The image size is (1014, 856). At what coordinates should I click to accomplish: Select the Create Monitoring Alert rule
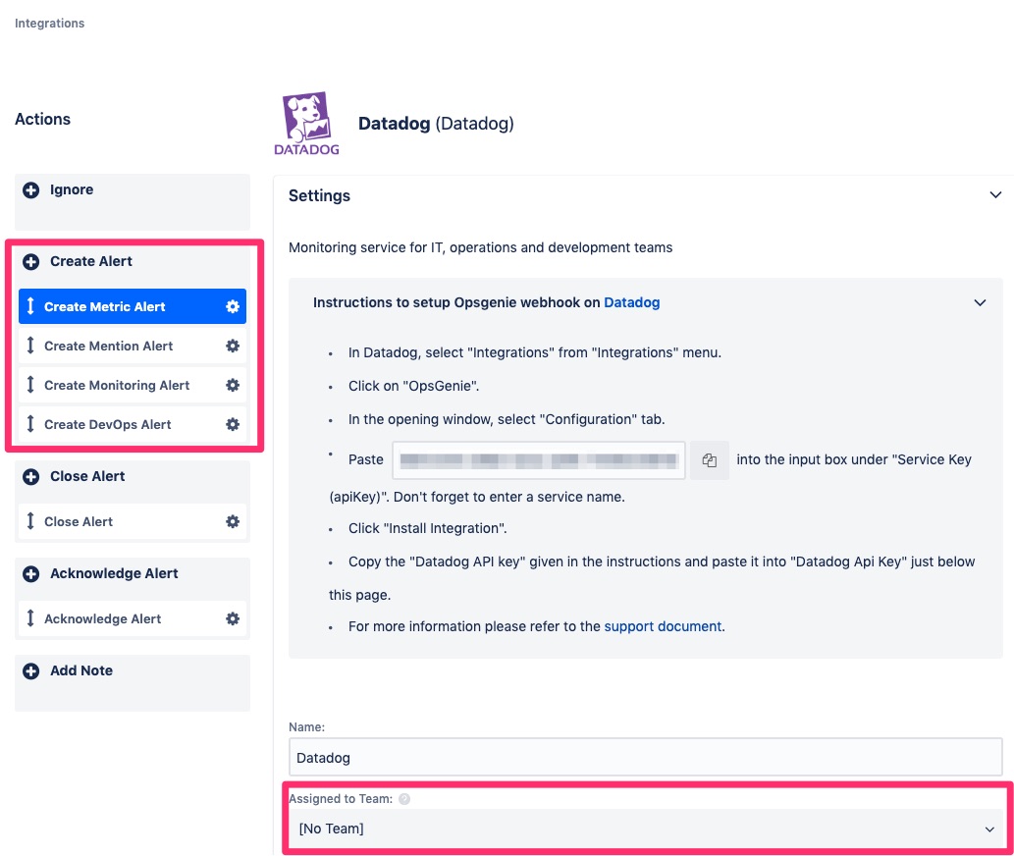pyautogui.click(x=133, y=386)
